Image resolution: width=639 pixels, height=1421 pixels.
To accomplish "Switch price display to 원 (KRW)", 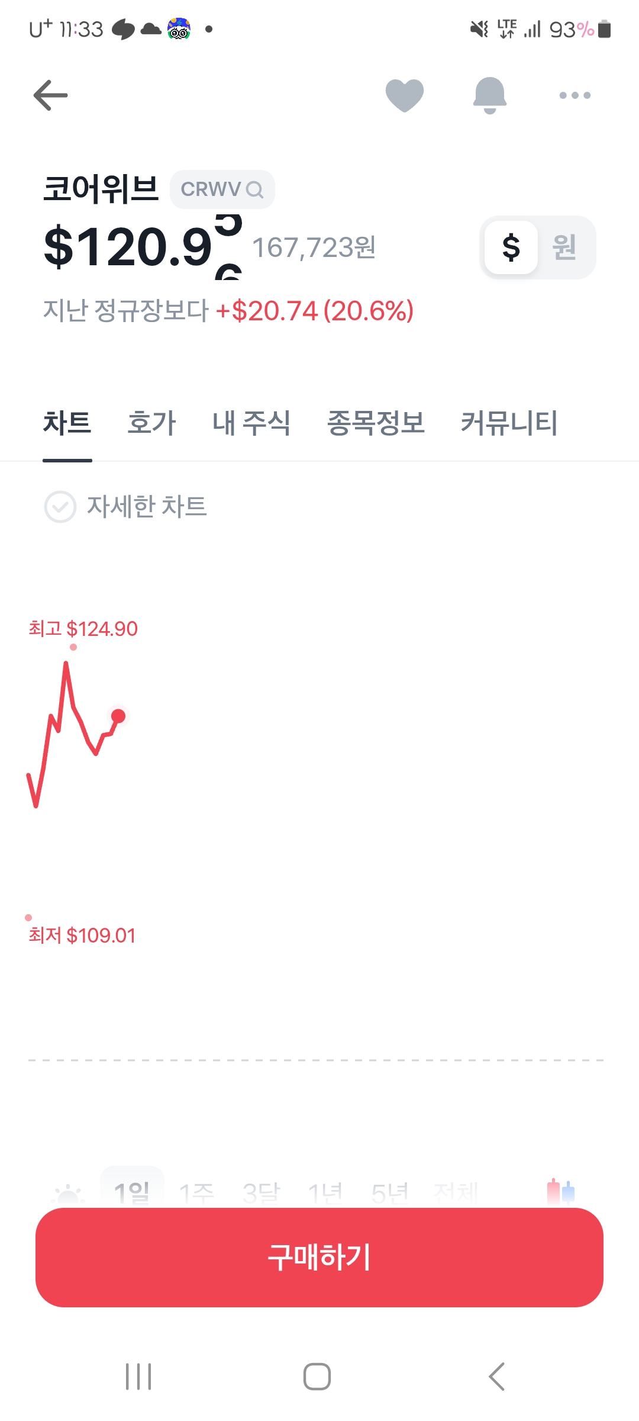I will coord(564,247).
